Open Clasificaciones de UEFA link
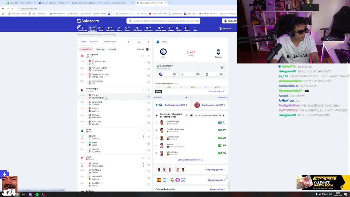350x197 pixels. pyautogui.click(x=210, y=105)
